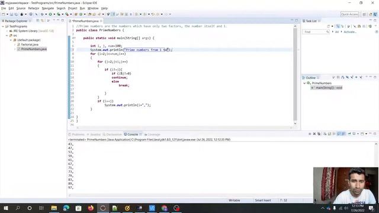Viewport: 379px width, 213px height.
Task: Click the green Run button in toolbar
Action: click(50, 14)
